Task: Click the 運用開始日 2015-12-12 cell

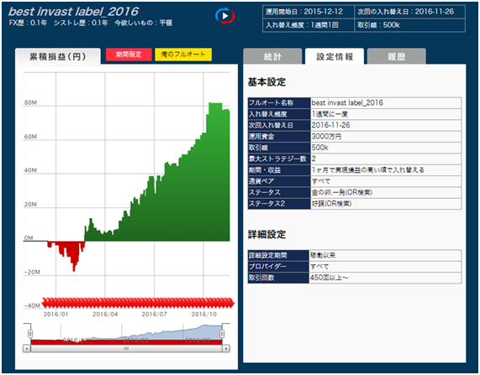Action: pyautogui.click(x=309, y=12)
